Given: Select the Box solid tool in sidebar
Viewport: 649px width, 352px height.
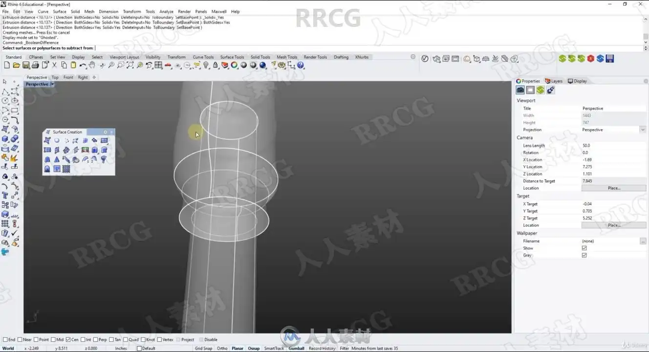Looking at the screenshot, I should point(5,139).
